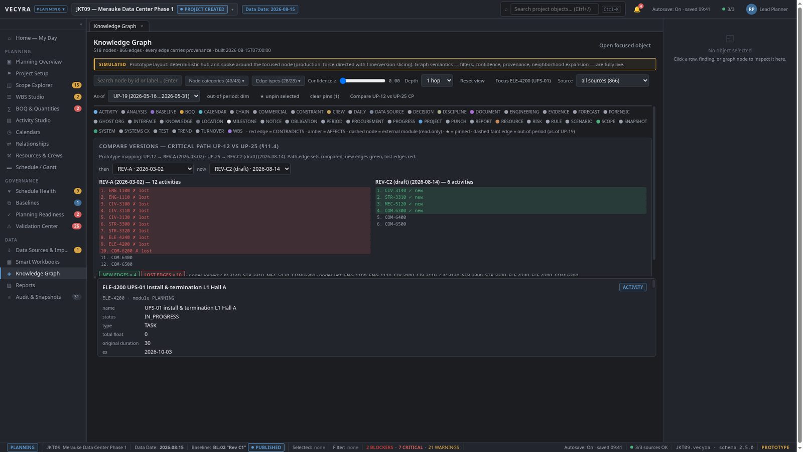Click the LOST EDGES × 10 chip
The image size is (803, 452).
click(163, 275)
